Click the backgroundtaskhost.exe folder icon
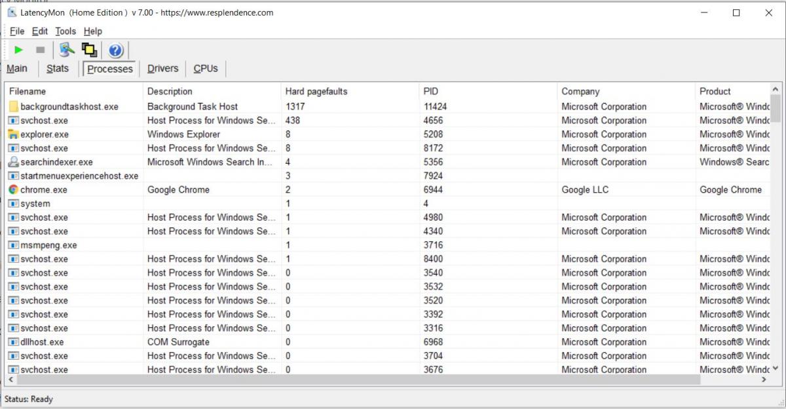The image size is (786, 409). pos(14,106)
